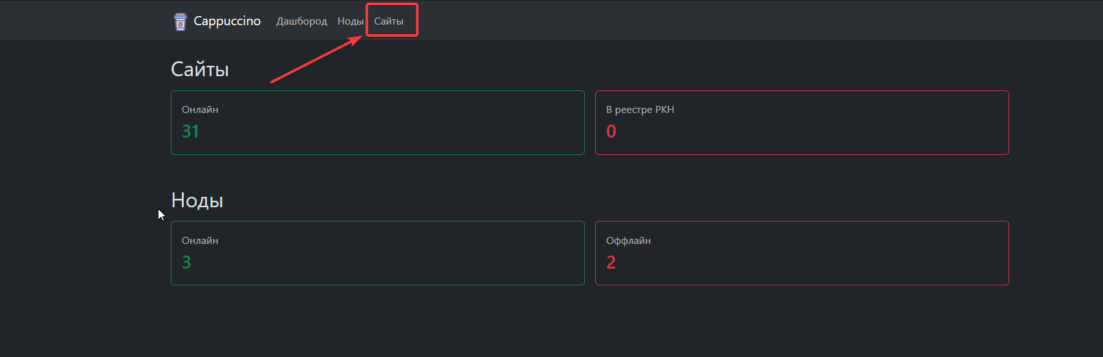Viewport: 1103px width, 357px height.
Task: Click the Ноды section heading
Action: (197, 200)
